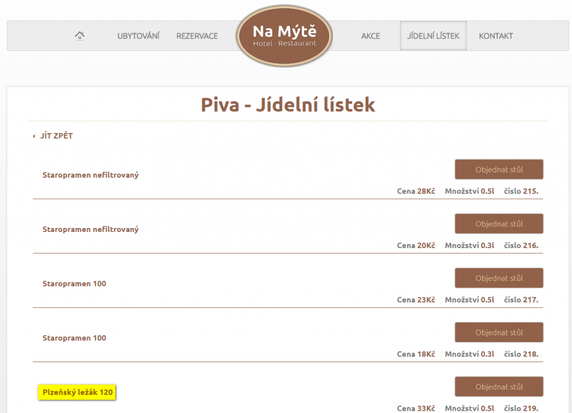Select Staropramen 100 priced 23Kč
Viewport: 572px width, 413px height.
[x=74, y=284]
